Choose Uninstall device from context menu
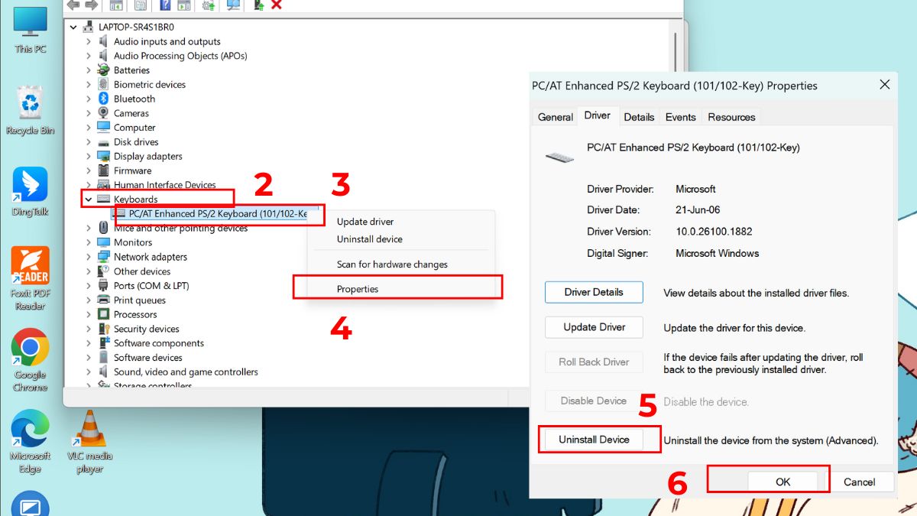Viewport: 917px width, 516px height. pyautogui.click(x=369, y=239)
